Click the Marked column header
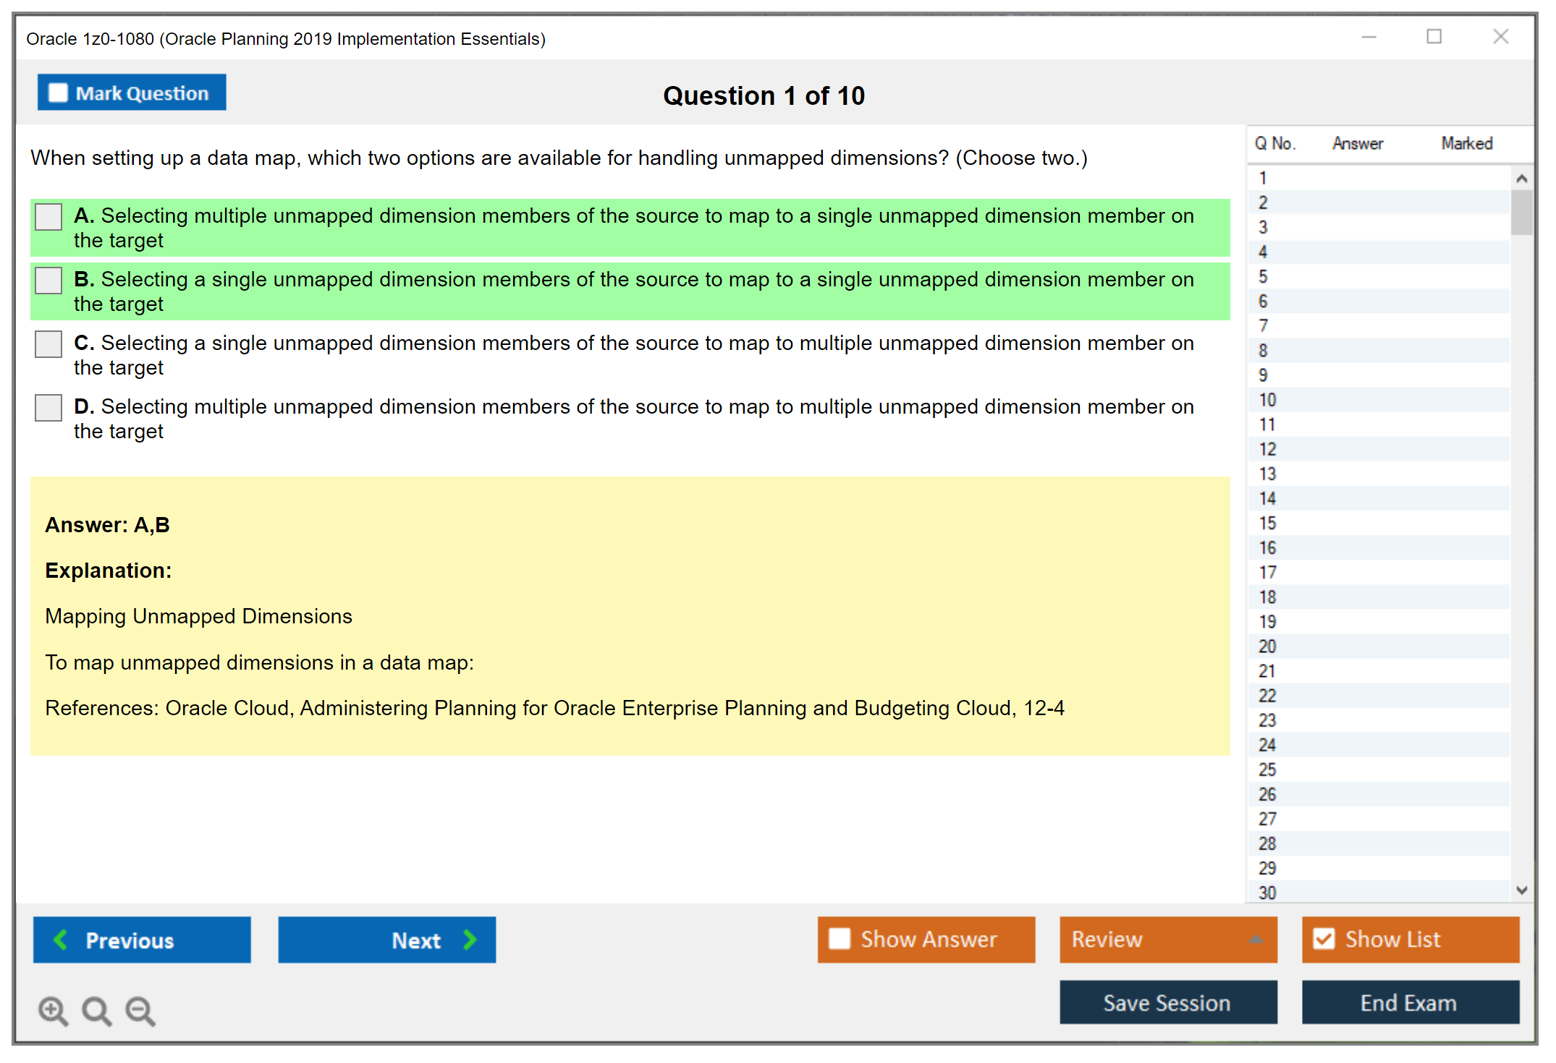This screenshot has height=1063, width=1556. pos(1466,143)
